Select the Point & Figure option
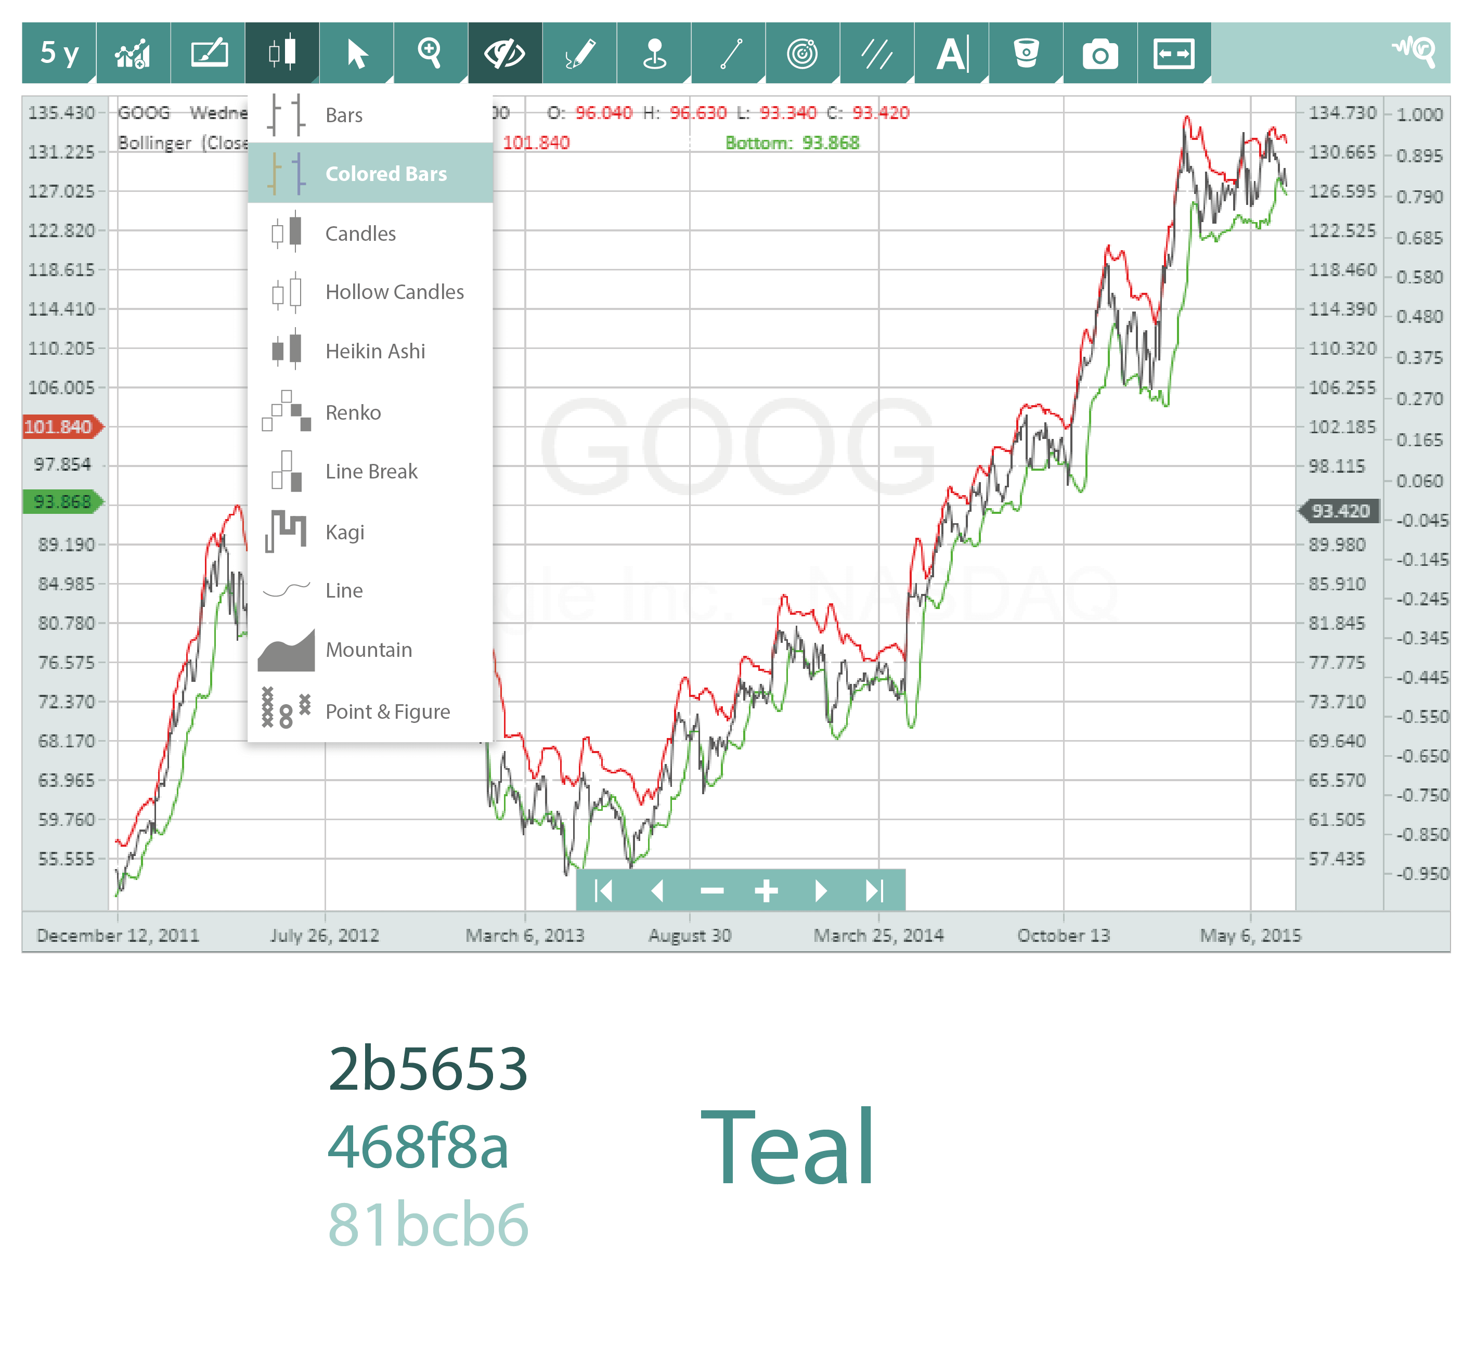The height and width of the screenshot is (1372, 1463). pos(387,712)
